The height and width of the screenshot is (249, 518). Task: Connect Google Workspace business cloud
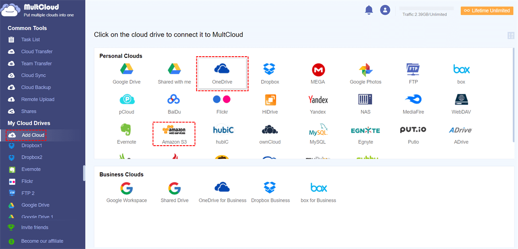126,192
